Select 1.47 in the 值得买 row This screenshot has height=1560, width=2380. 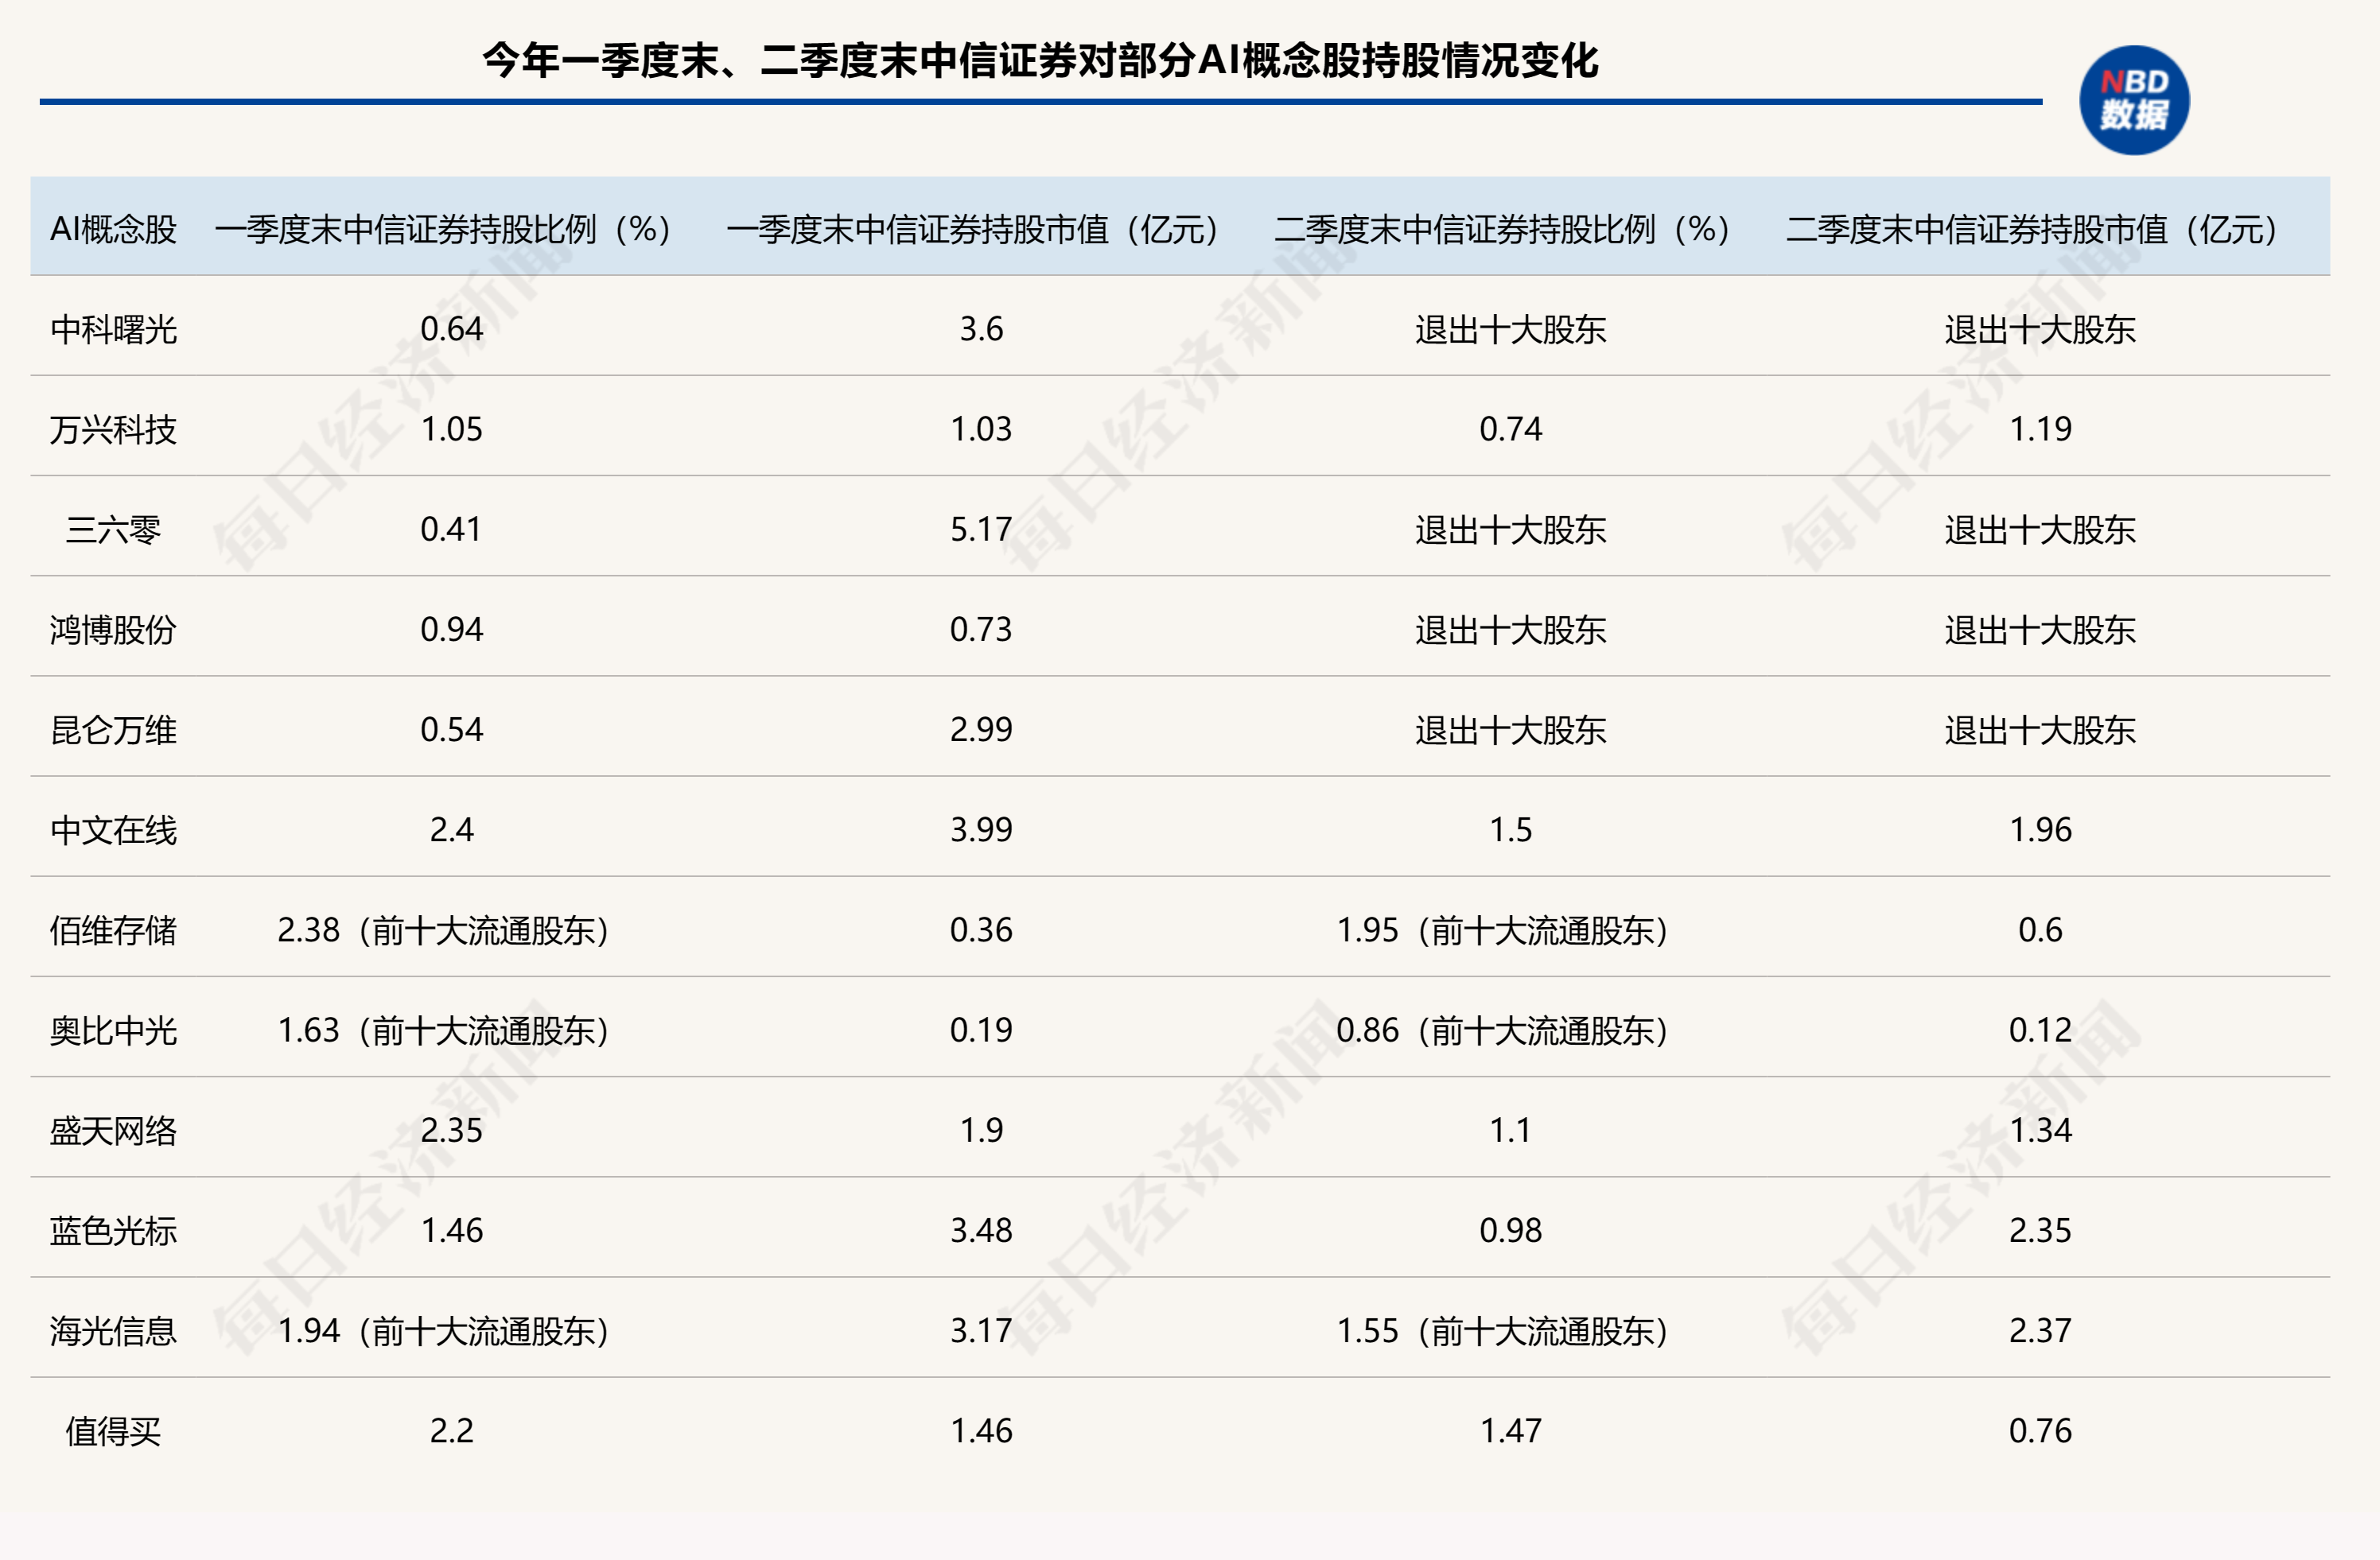click(1510, 1430)
